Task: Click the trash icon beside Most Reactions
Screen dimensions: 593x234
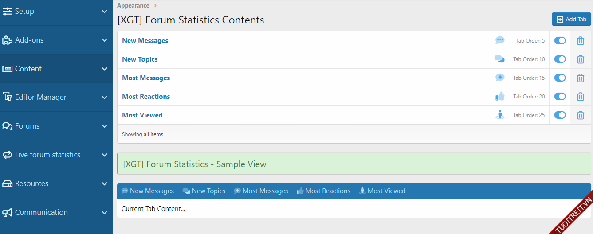Action: (x=580, y=97)
